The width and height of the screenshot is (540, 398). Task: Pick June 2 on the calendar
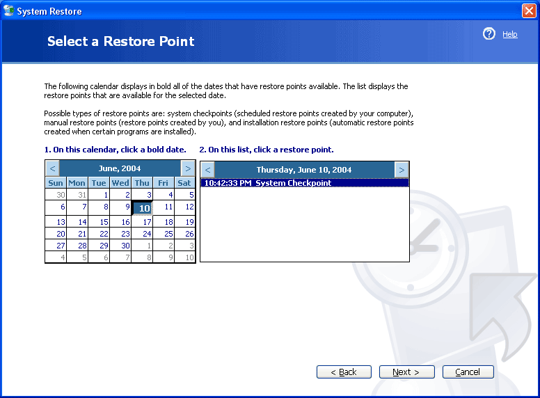click(x=120, y=195)
